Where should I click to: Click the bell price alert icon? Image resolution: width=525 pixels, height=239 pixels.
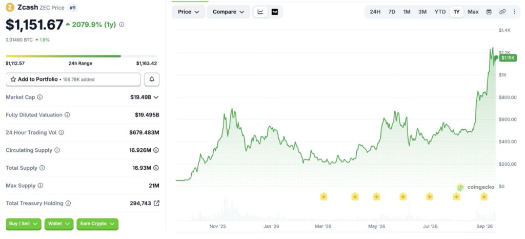[152, 79]
